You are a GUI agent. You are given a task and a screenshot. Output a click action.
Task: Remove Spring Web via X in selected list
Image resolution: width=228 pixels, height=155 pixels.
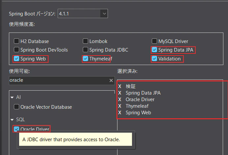click(x=120, y=113)
